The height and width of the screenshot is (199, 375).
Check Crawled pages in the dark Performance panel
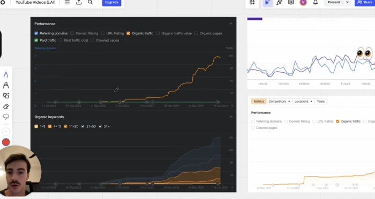click(x=93, y=40)
